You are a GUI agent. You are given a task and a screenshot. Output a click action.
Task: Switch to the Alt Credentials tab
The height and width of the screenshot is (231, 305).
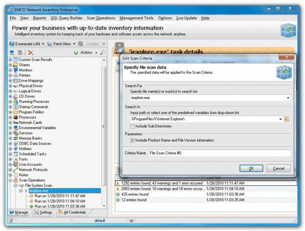pyautogui.click(x=72, y=212)
